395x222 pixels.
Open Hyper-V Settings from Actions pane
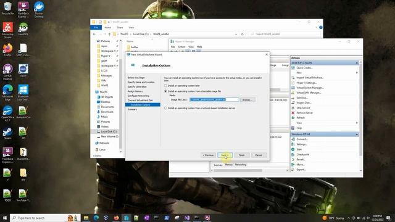tap(306, 83)
